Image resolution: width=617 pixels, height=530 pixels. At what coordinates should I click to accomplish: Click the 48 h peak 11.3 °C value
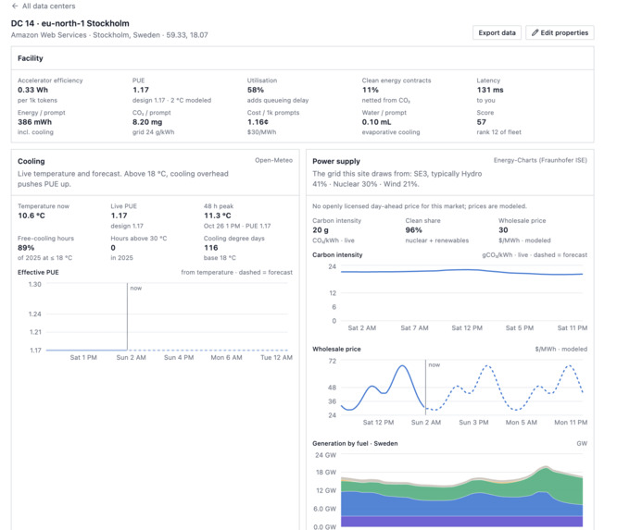(217, 216)
